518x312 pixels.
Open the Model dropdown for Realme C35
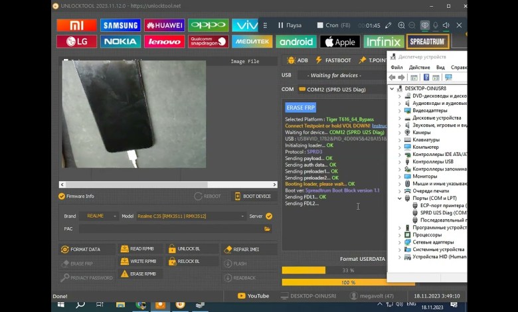tap(191, 216)
